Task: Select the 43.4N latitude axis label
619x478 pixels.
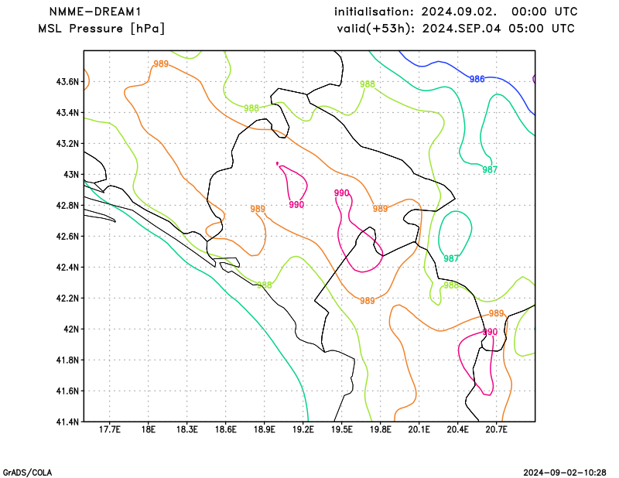Action: 67,113
